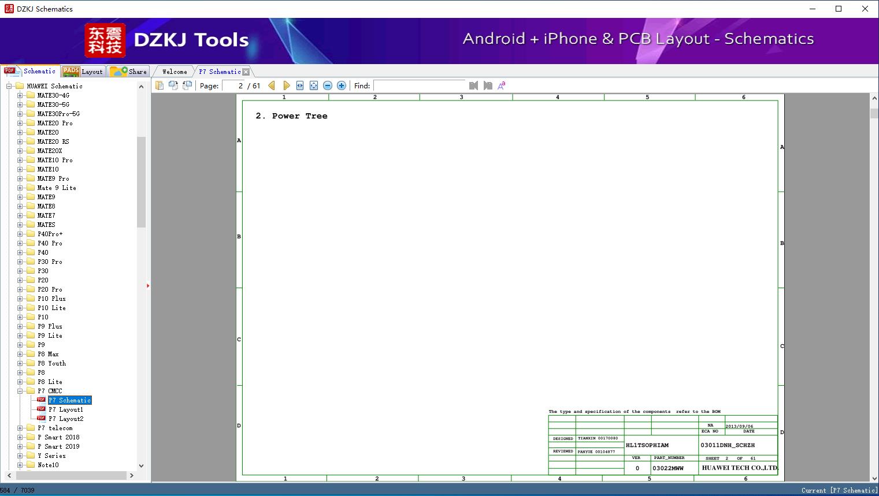Click tree horizontal scroll left arrow
The width and height of the screenshot is (879, 496).
9,476
